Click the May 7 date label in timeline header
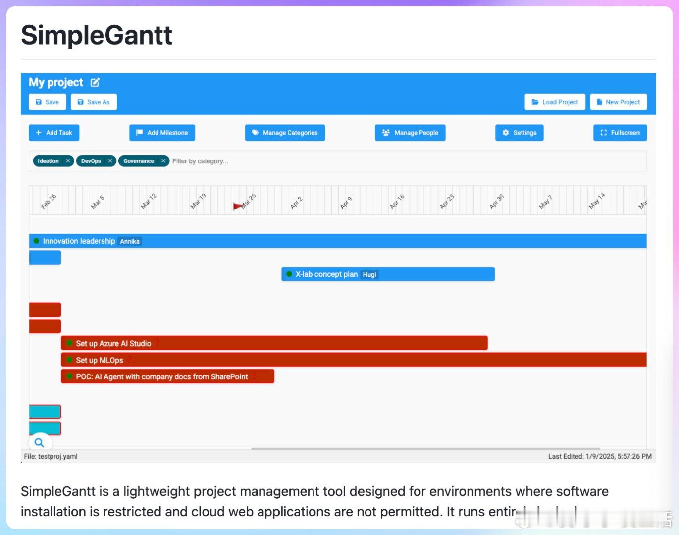 545,202
